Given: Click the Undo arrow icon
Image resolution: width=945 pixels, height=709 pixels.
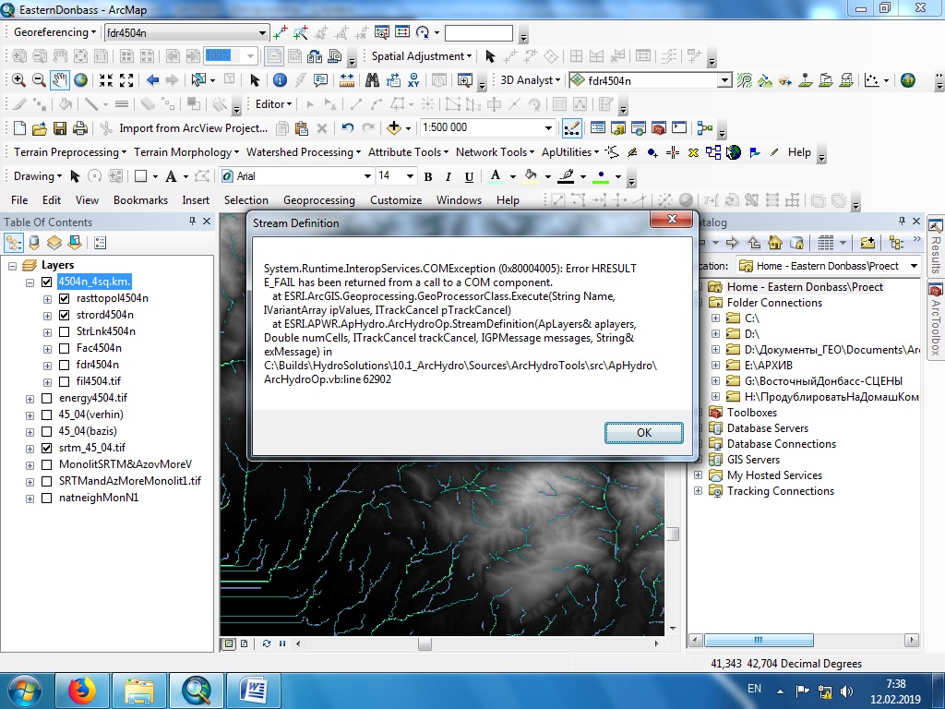Looking at the screenshot, I should [347, 127].
